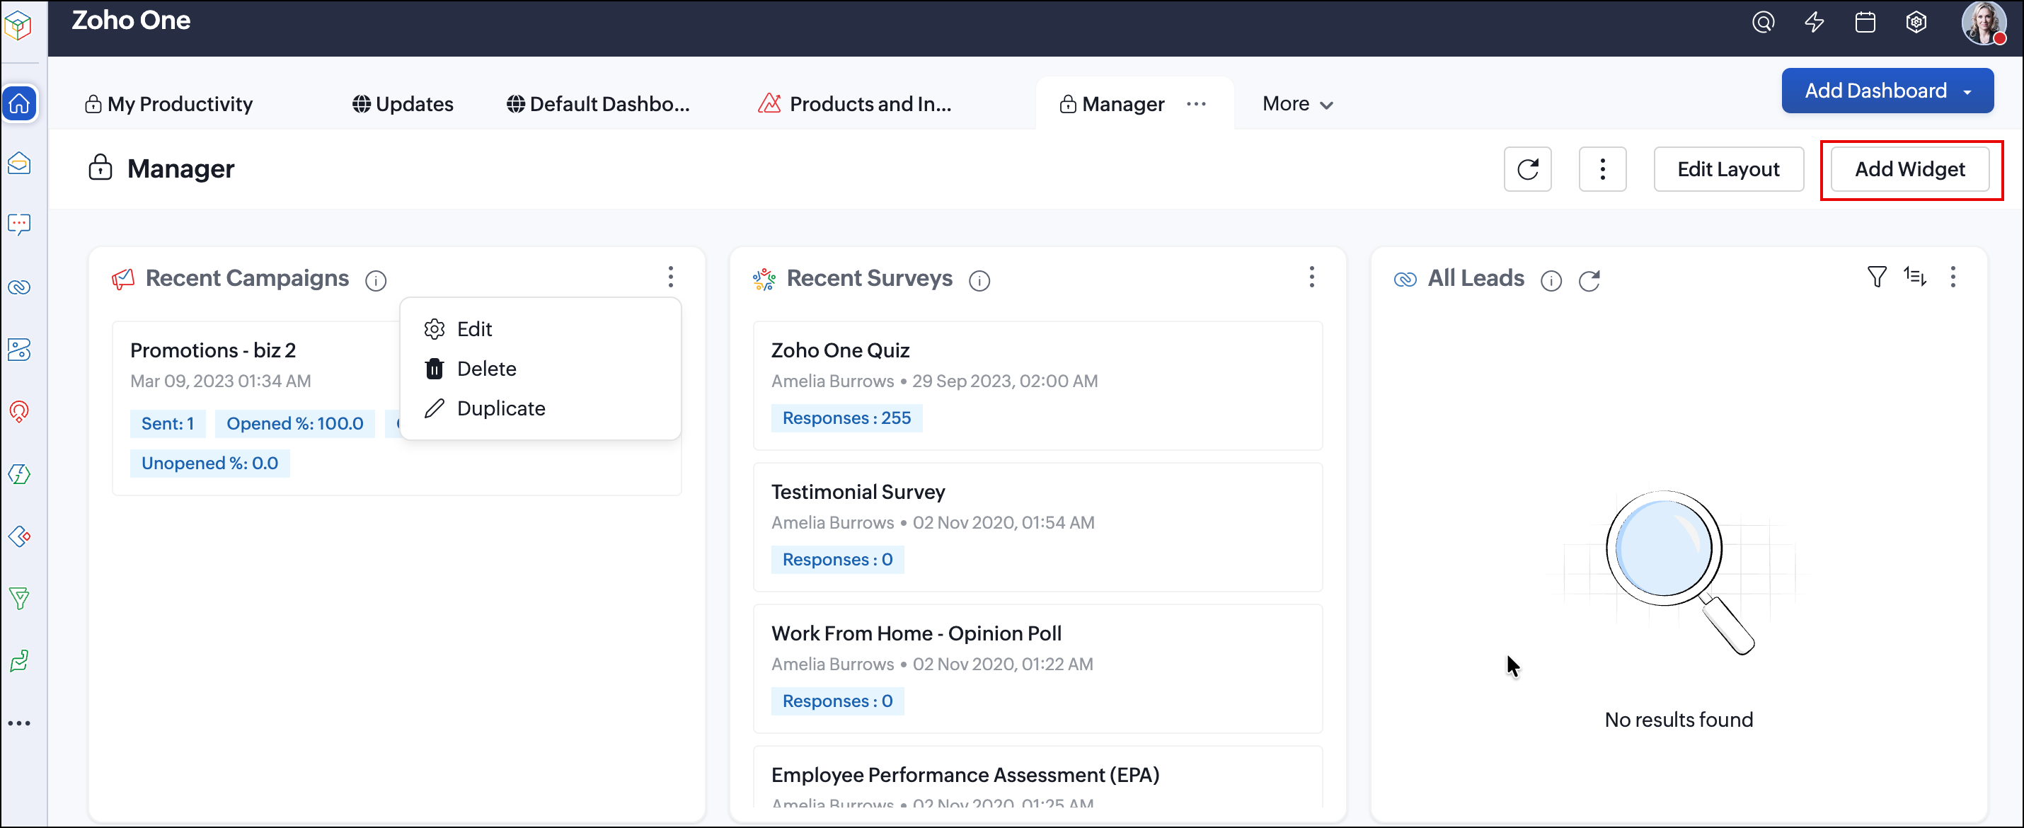The width and height of the screenshot is (2024, 828).
Task: Open the CRM link sidebar icon
Action: point(20,287)
